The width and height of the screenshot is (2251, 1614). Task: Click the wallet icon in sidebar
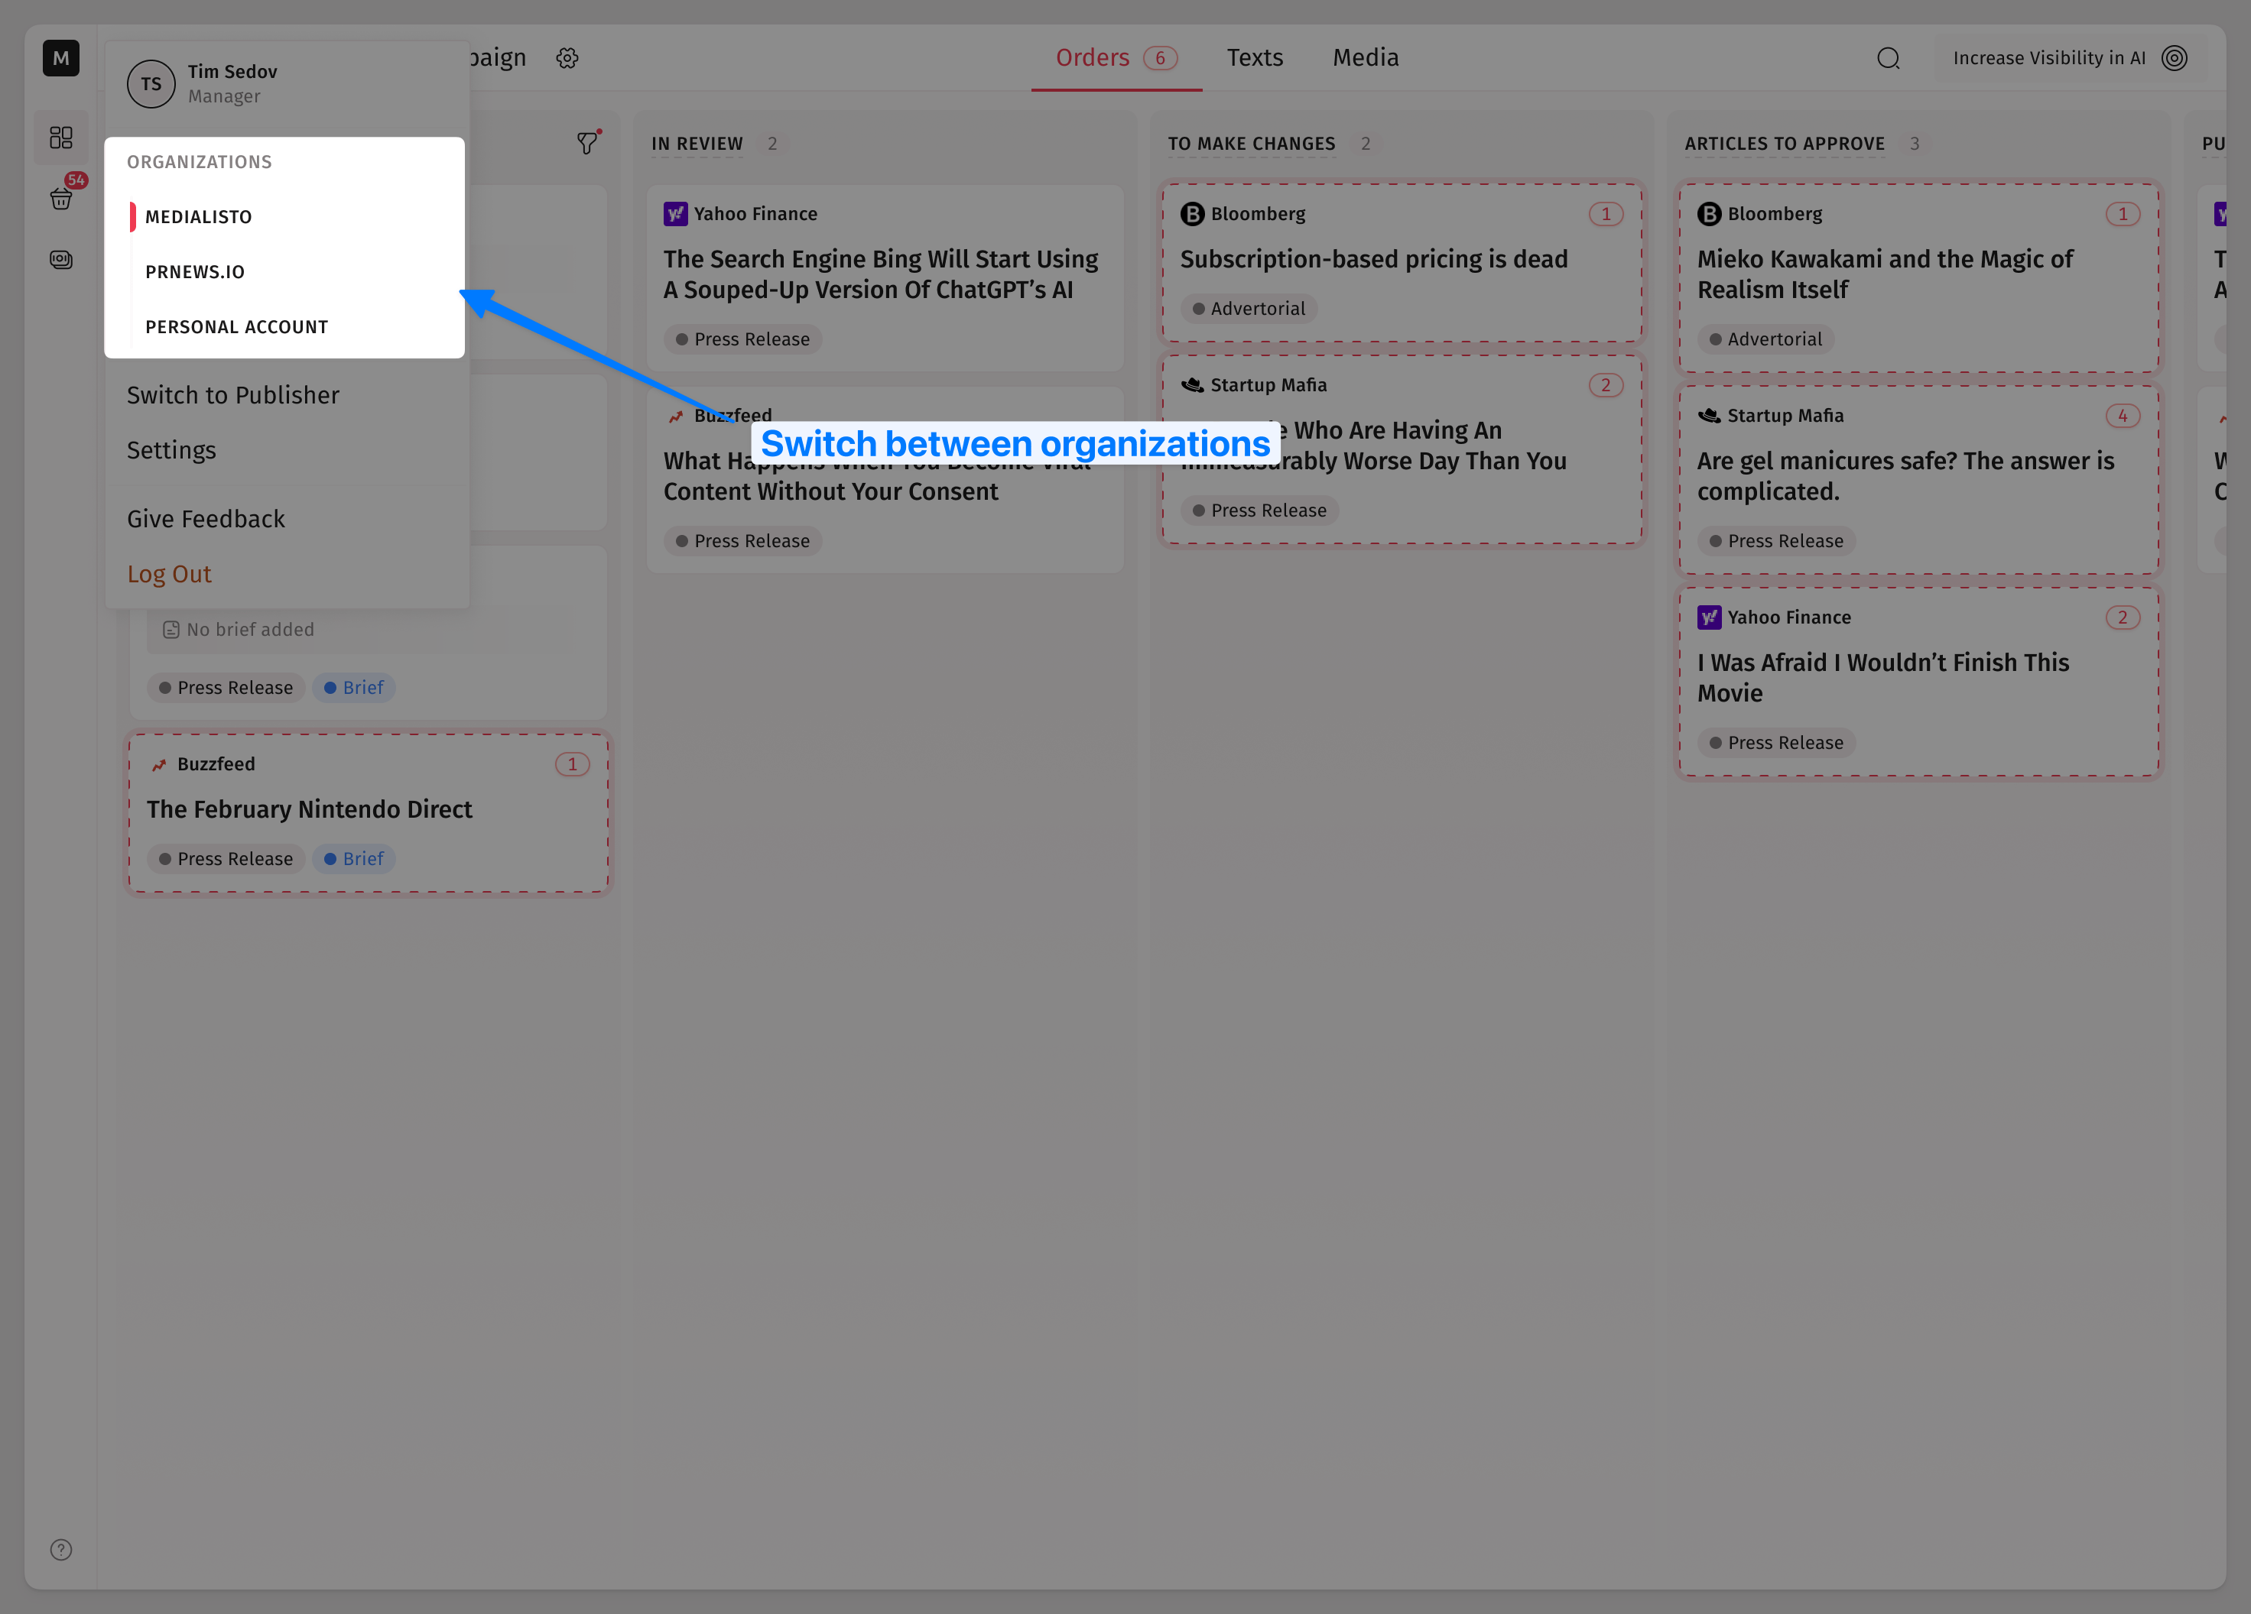point(60,260)
